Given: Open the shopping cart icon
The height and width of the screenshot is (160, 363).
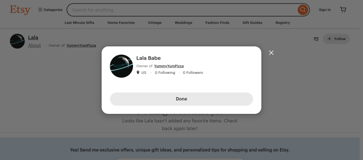Looking at the screenshot, I should pos(343,10).
